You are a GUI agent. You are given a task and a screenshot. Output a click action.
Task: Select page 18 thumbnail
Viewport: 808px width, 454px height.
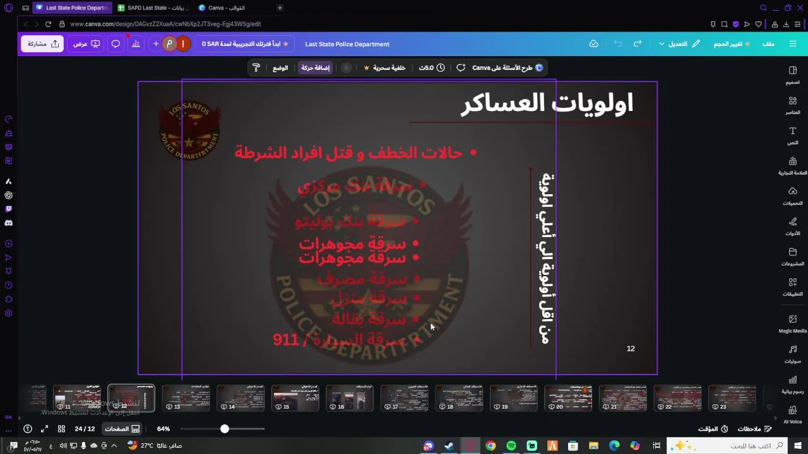[459, 399]
